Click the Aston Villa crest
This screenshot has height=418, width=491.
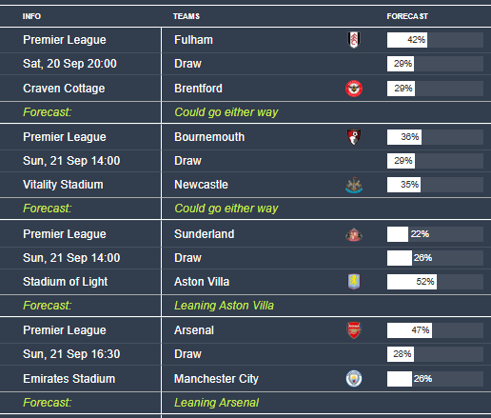tap(354, 282)
